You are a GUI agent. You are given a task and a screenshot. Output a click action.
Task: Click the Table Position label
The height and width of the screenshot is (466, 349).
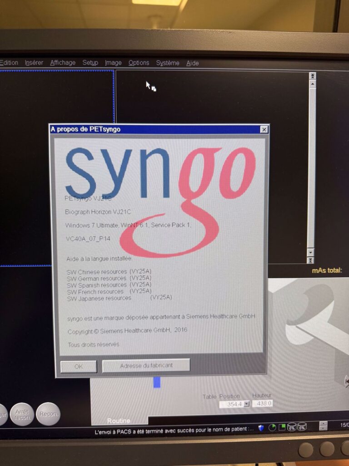(221, 396)
